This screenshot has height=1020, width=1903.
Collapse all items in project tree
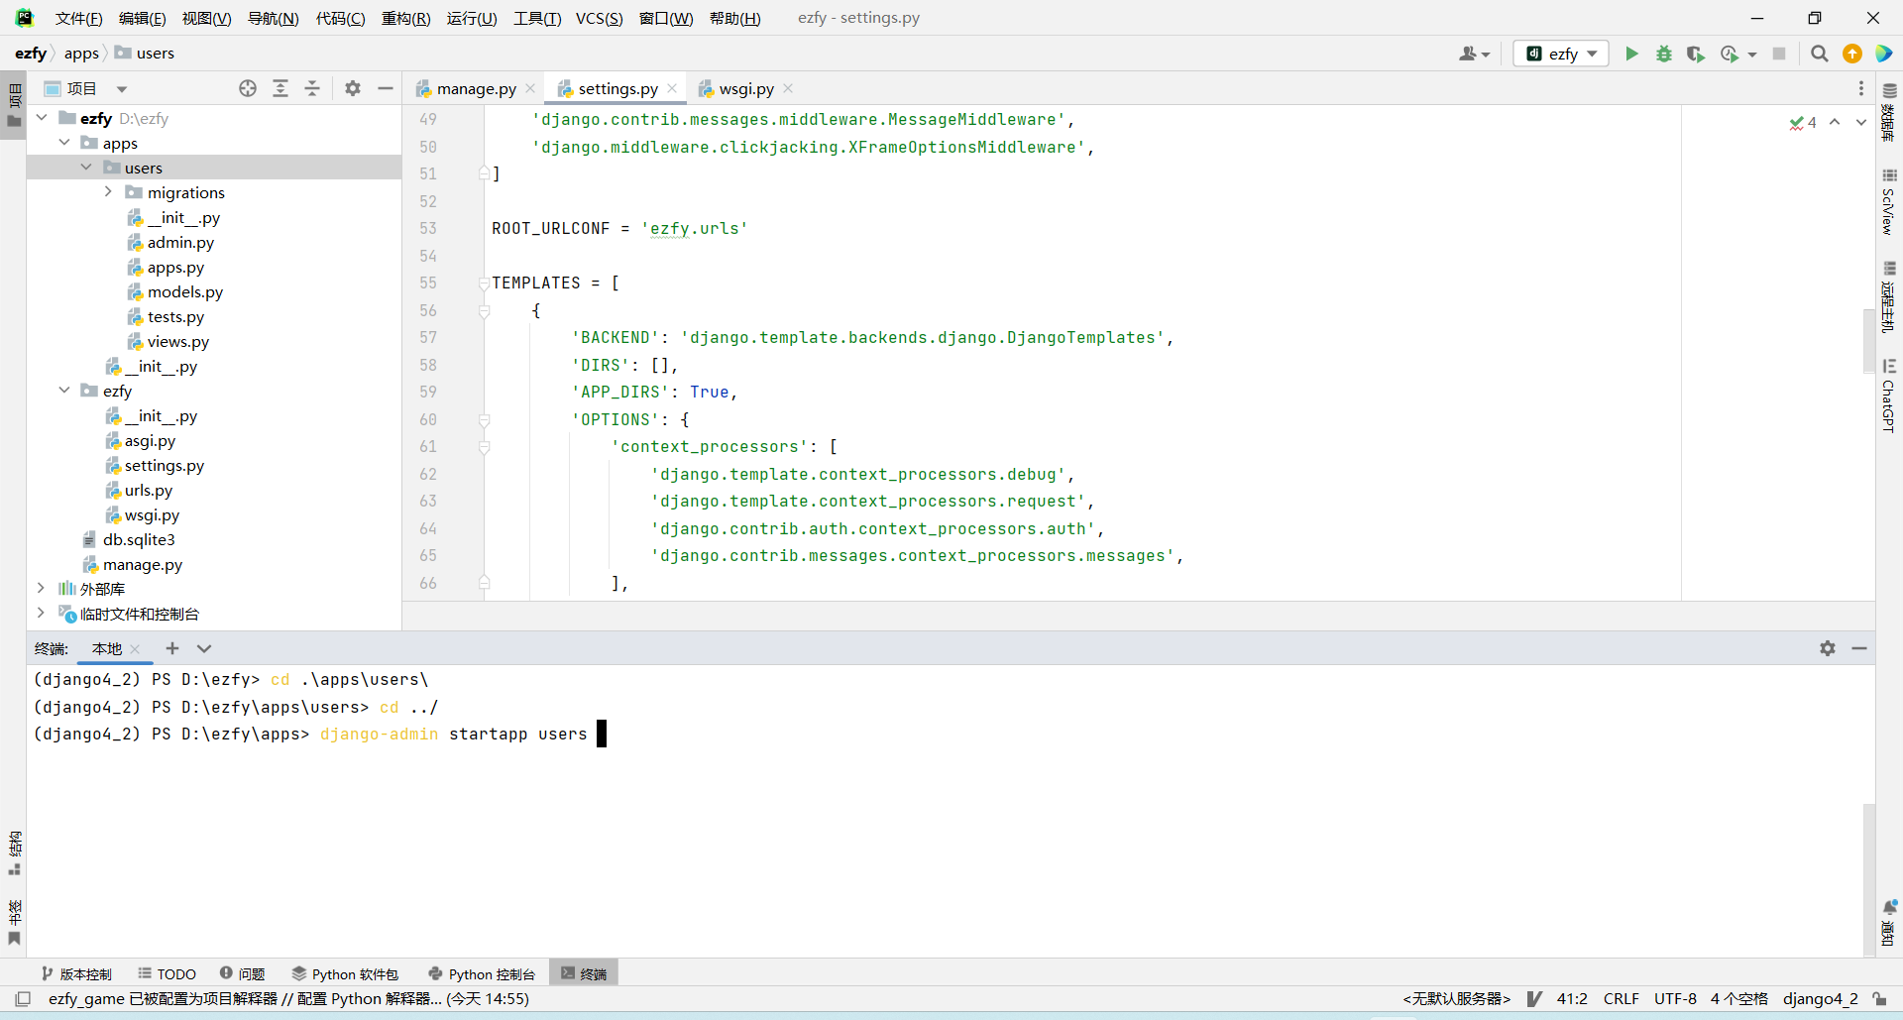312,88
